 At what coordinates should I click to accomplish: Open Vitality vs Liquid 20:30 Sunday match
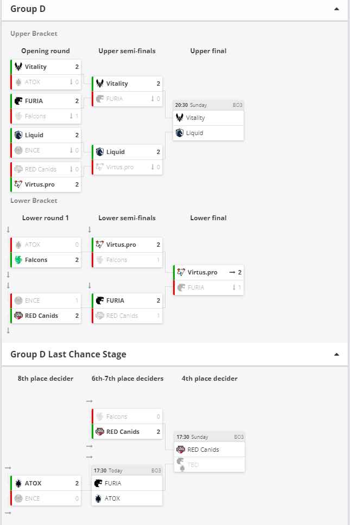click(208, 120)
